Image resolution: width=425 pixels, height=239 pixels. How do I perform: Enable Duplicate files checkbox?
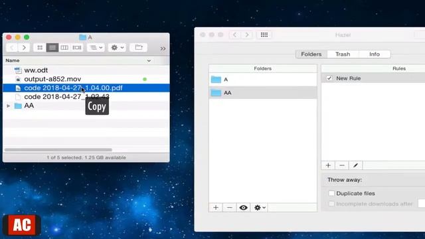tap(331, 193)
